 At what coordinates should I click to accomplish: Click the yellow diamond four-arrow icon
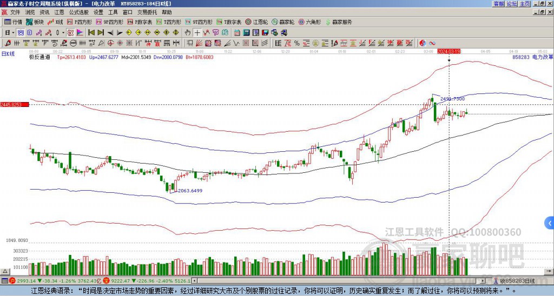[176, 33]
